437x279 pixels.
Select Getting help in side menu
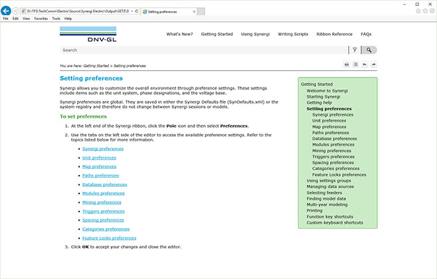pyautogui.click(x=319, y=103)
